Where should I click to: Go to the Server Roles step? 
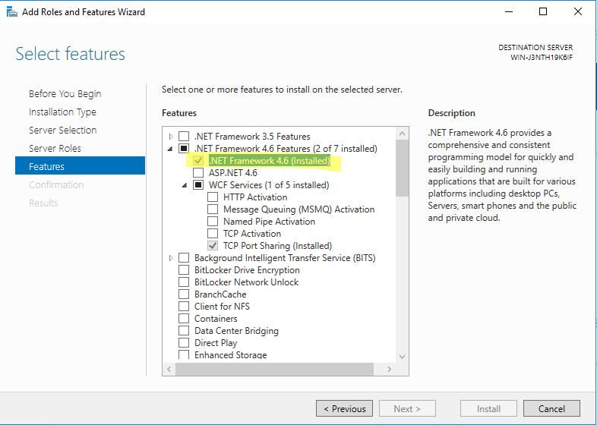point(55,149)
